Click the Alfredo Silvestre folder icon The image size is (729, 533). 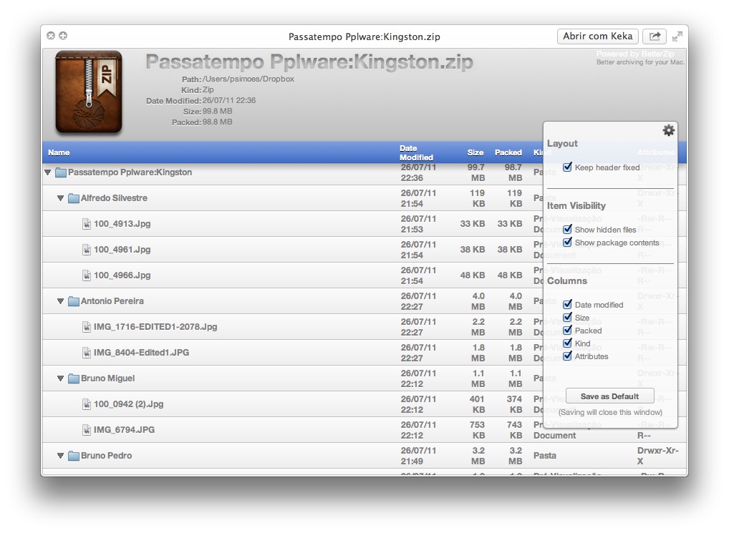(74, 198)
